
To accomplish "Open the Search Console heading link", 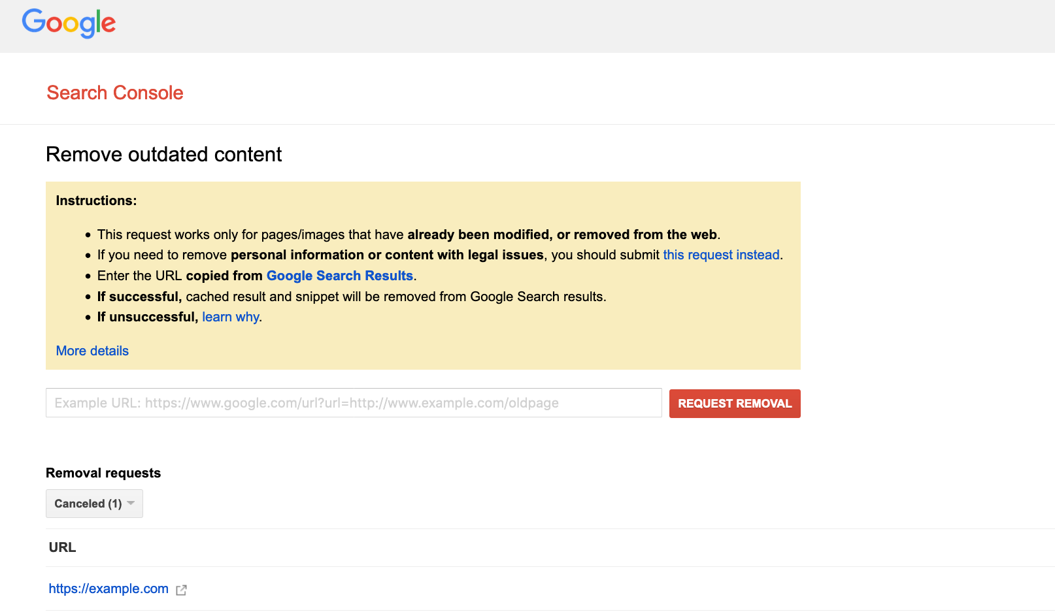I will (115, 93).
